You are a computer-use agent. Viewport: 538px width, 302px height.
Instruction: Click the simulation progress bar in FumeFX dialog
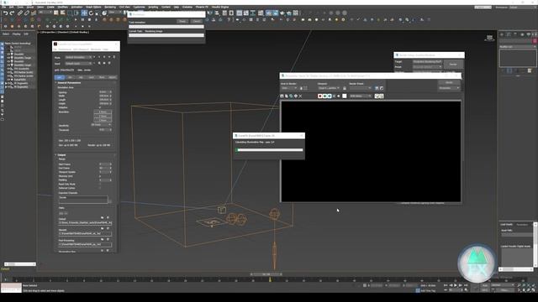click(x=269, y=150)
